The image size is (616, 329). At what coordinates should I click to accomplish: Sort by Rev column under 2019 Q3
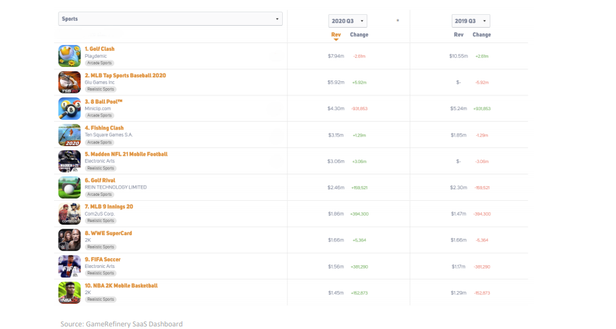point(459,35)
